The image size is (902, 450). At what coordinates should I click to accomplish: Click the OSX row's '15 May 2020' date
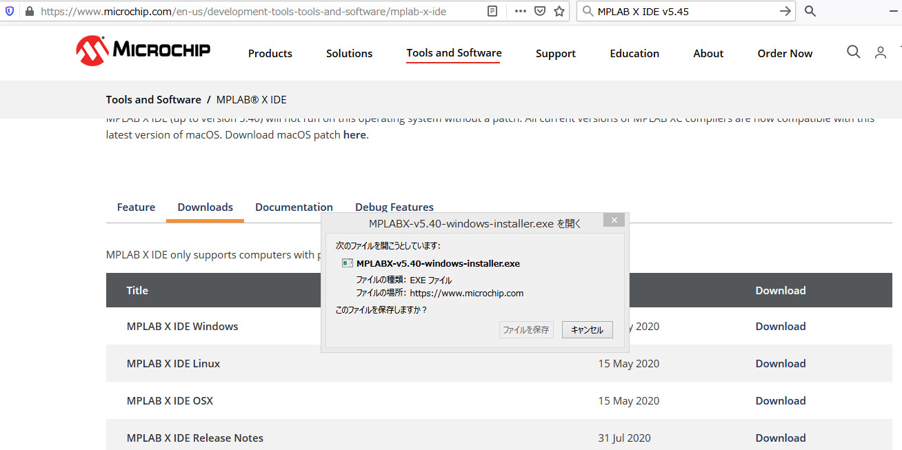(x=629, y=400)
